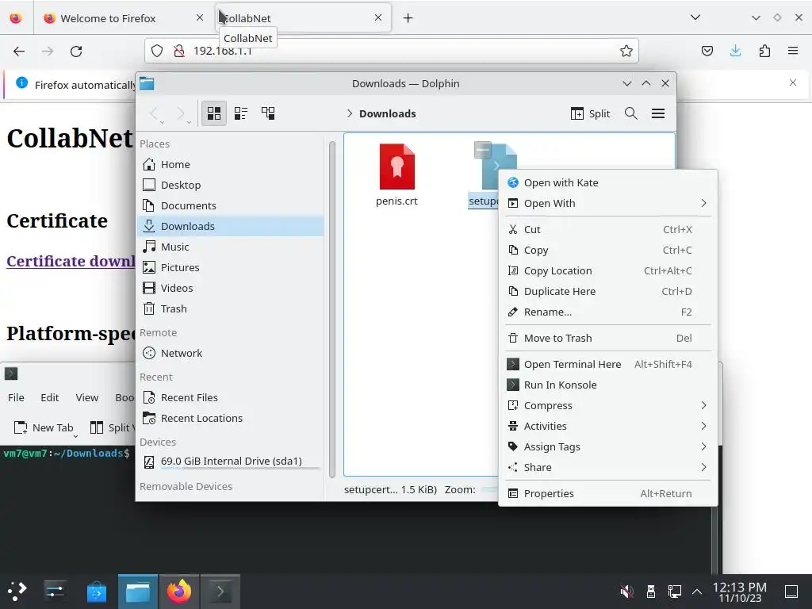Click the Split view button in Dolphin
Image resolution: width=812 pixels, height=609 pixels.
click(x=590, y=113)
